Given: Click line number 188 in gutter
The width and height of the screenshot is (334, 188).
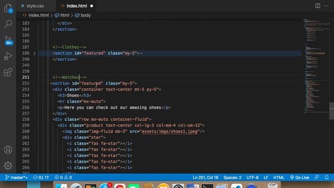Looking at the screenshot, I should point(26,53).
